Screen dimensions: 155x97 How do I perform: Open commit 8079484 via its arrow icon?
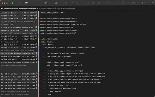coord(36,59)
